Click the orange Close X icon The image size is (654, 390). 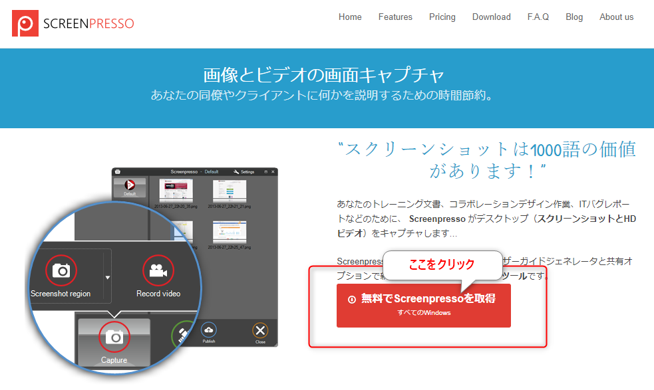[x=260, y=330]
